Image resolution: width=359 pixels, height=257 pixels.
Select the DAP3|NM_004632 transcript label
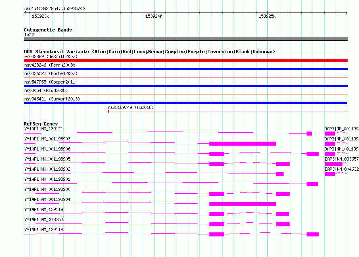(342, 169)
